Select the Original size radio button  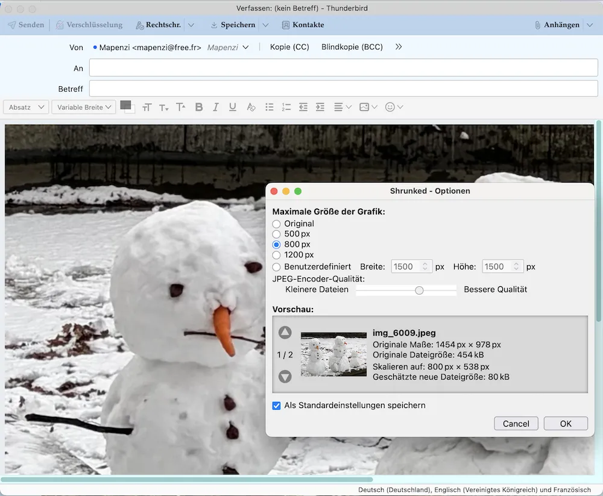(277, 224)
